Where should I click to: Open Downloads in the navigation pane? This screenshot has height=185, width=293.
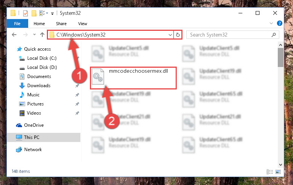pyautogui.click(x=39, y=86)
